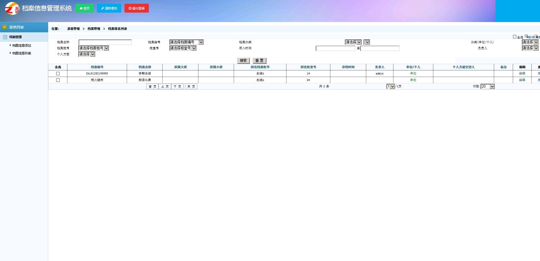Click the 新增 add-record icon
This screenshot has height=261, width=540.
pos(527,36)
